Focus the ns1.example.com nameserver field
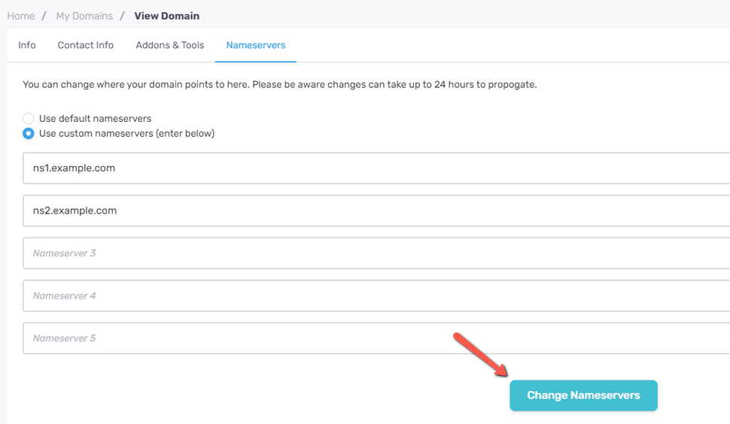Image resolution: width=730 pixels, height=424 pixels. coord(376,168)
